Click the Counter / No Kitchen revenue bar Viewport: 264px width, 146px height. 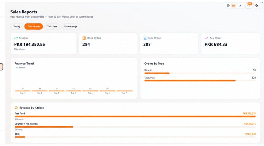[x=135, y=127]
